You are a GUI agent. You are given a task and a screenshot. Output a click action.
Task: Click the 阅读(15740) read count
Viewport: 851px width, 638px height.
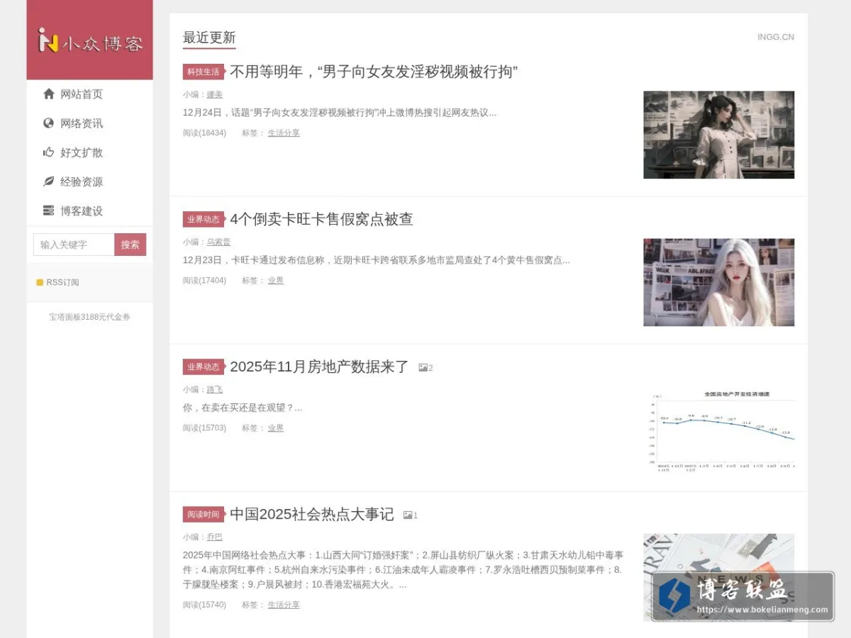[x=204, y=605]
